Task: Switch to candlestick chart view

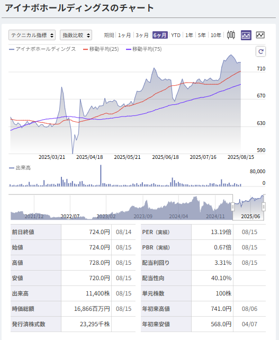Action: point(231,35)
